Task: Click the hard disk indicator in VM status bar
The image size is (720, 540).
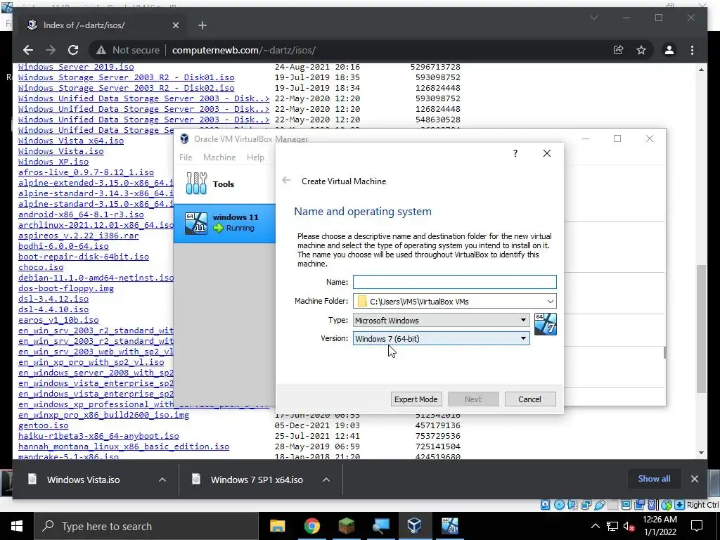Action: tap(545, 505)
